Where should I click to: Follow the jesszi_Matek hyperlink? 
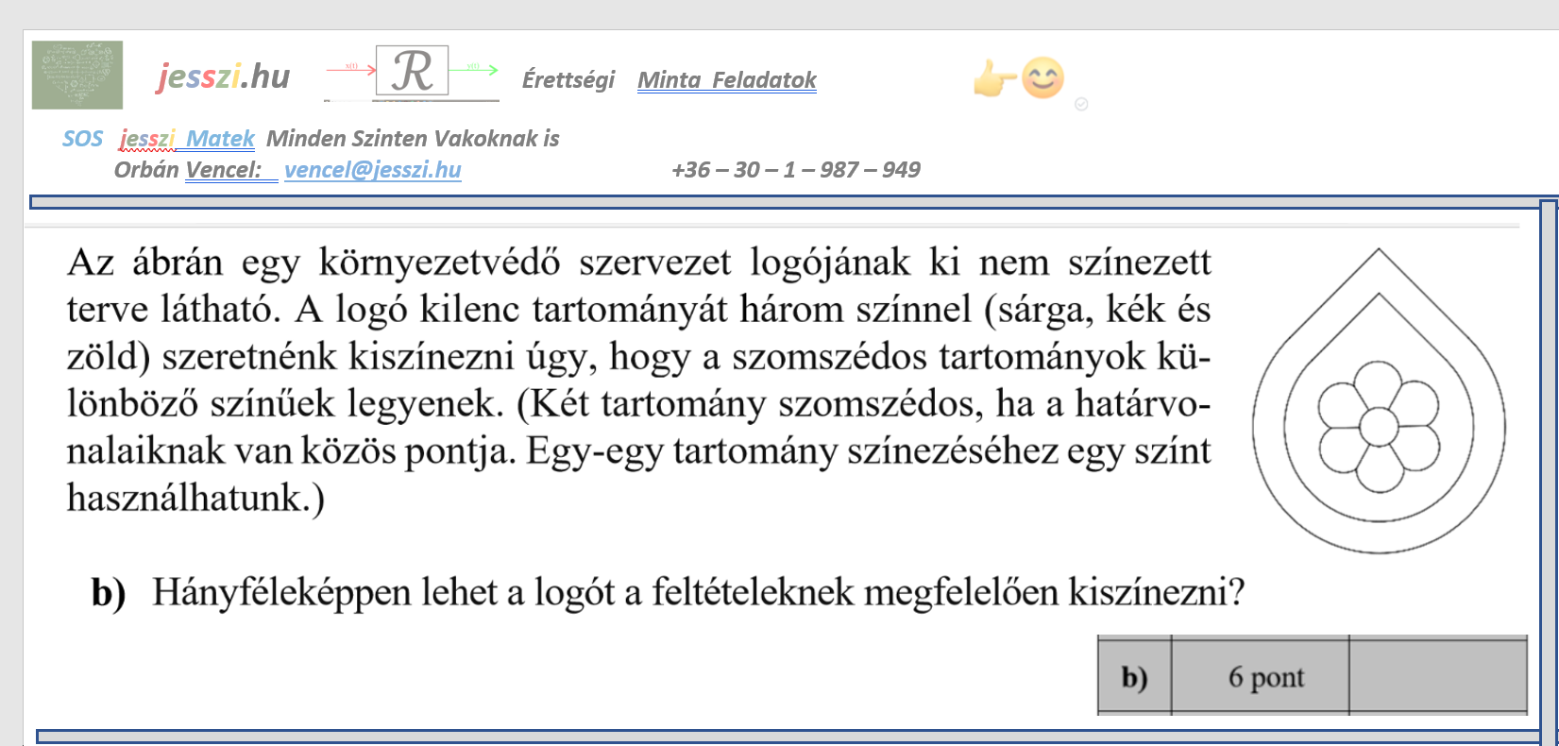[x=187, y=139]
